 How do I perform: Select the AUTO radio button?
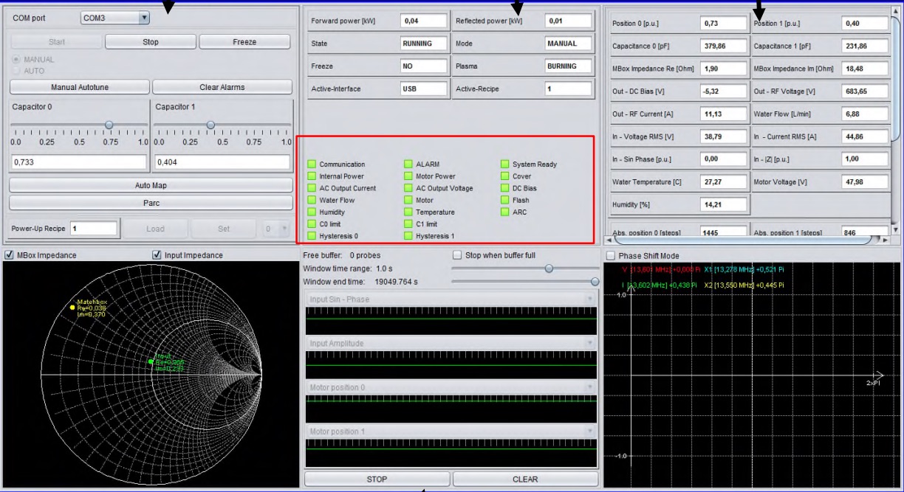pyautogui.click(x=16, y=71)
